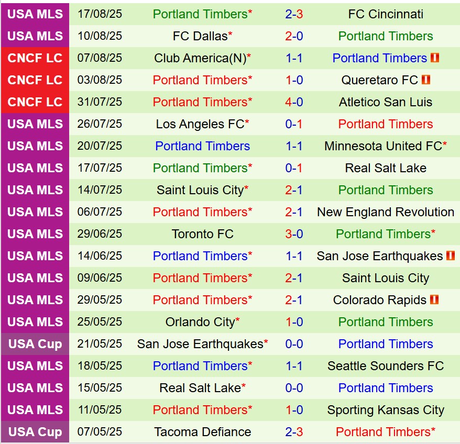Click the Los Angeles FC team link
Viewport: 460px width, 444px height.
pos(200,124)
